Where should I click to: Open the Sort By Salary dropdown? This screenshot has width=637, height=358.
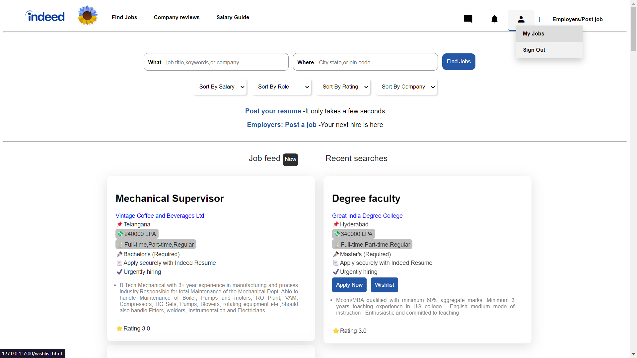point(220,87)
